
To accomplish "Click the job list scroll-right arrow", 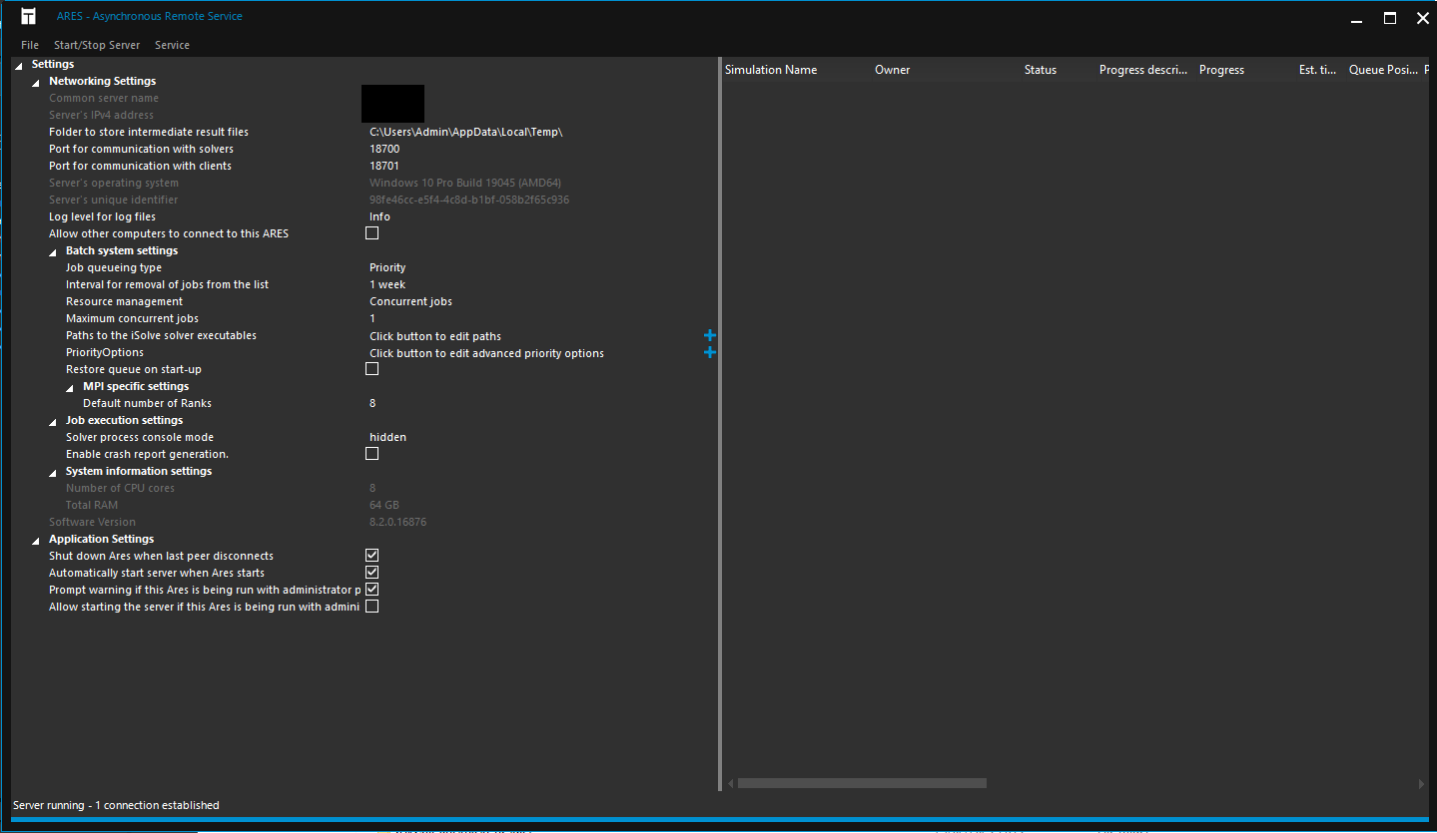I will [x=1423, y=783].
